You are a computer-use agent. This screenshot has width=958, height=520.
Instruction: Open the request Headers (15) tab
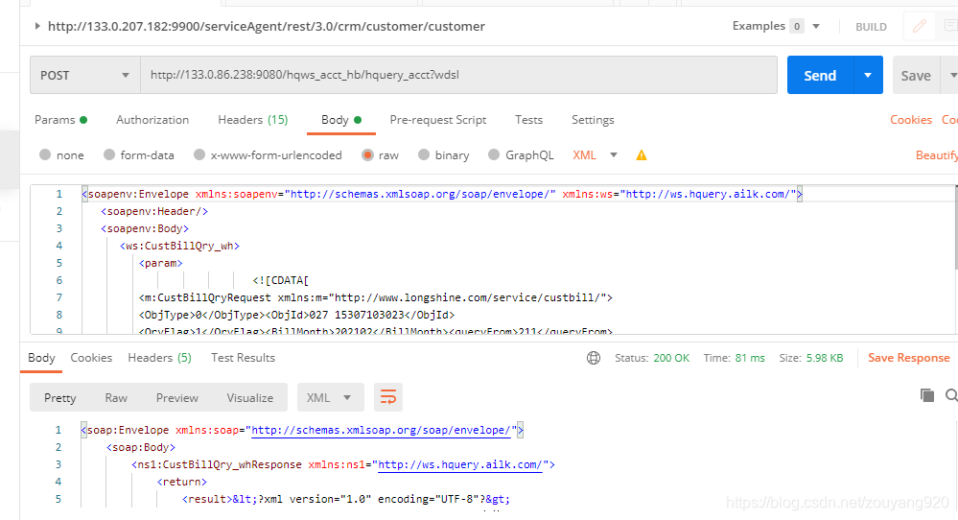[x=252, y=120]
